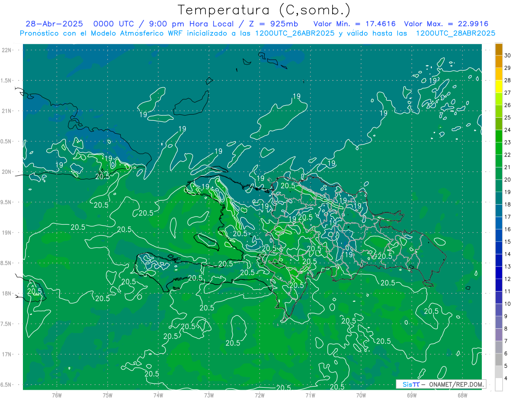Click the green color bar segment between 22 and 23
Viewport: 519px width, 401px height.
(x=499, y=148)
